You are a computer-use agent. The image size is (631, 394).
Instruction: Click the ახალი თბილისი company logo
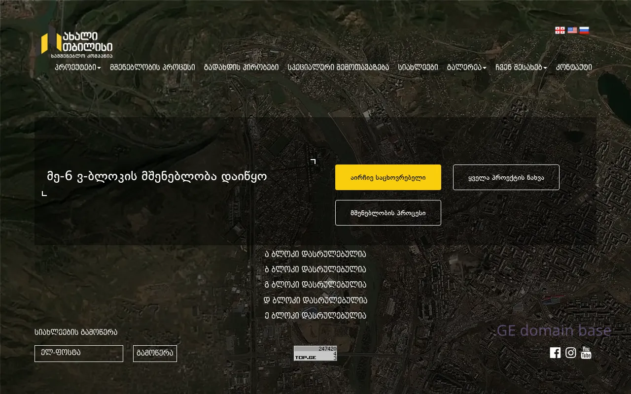(76, 43)
